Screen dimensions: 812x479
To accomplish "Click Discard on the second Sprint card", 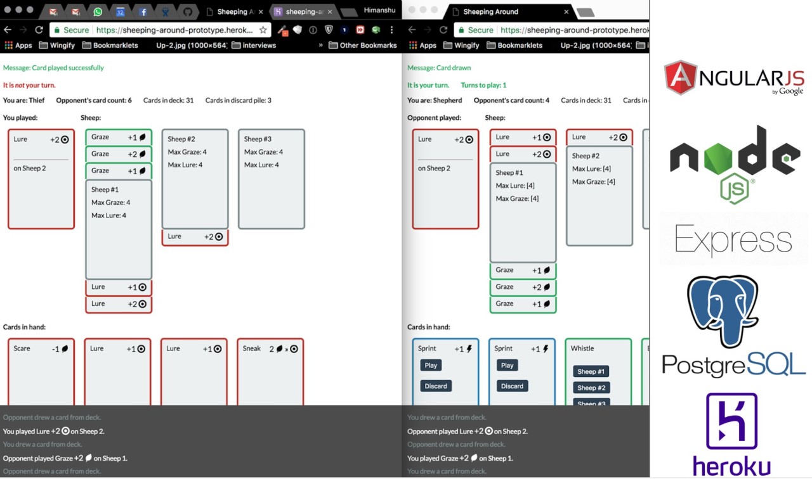I will pos(512,386).
